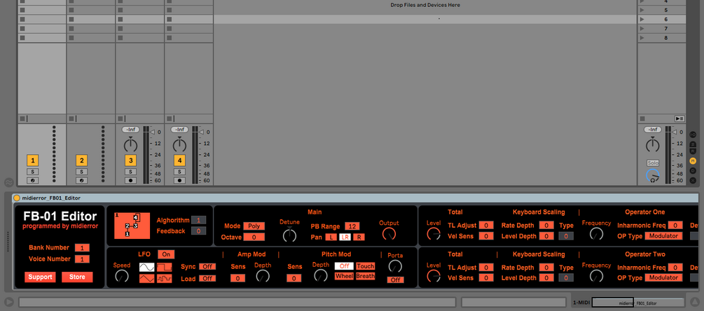The image size is (704, 311).
Task: Click the FM algorithm diagram display
Action: (x=132, y=226)
